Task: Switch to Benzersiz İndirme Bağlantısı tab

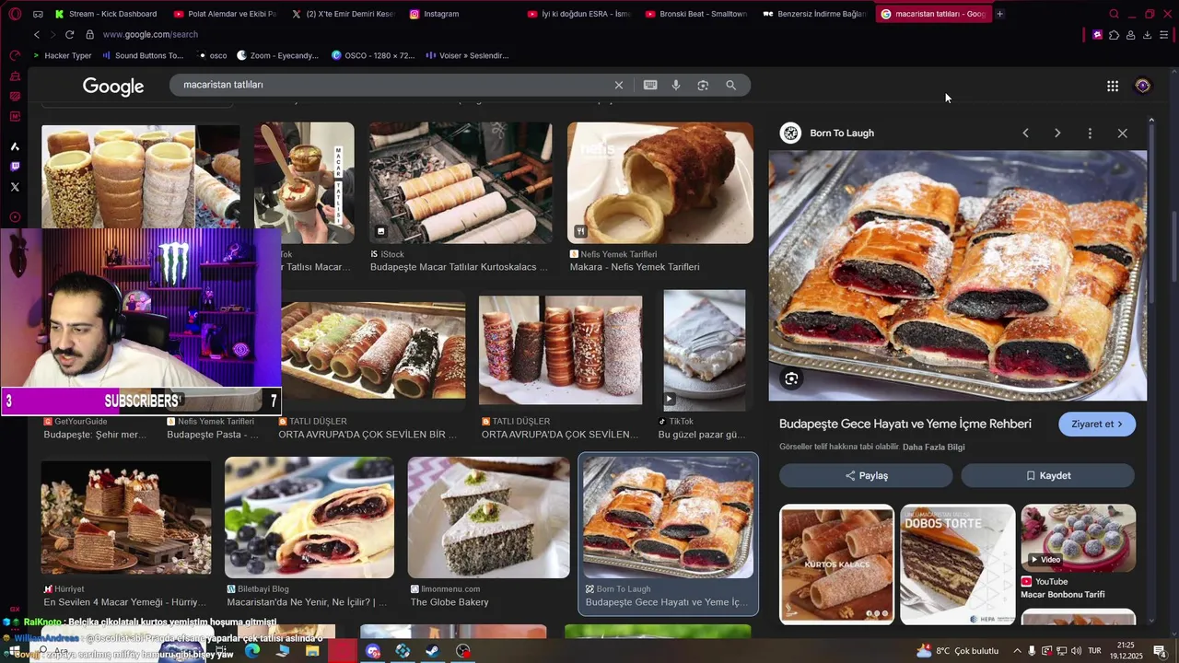Action: coord(815,14)
